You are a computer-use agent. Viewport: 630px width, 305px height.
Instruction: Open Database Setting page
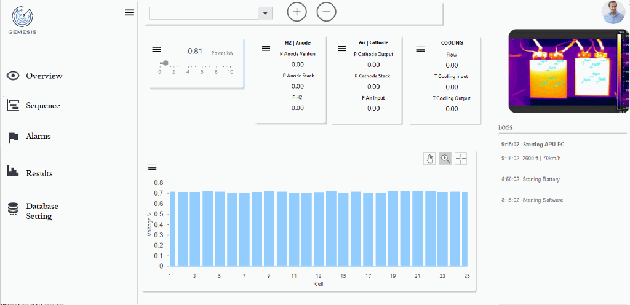[41, 211]
